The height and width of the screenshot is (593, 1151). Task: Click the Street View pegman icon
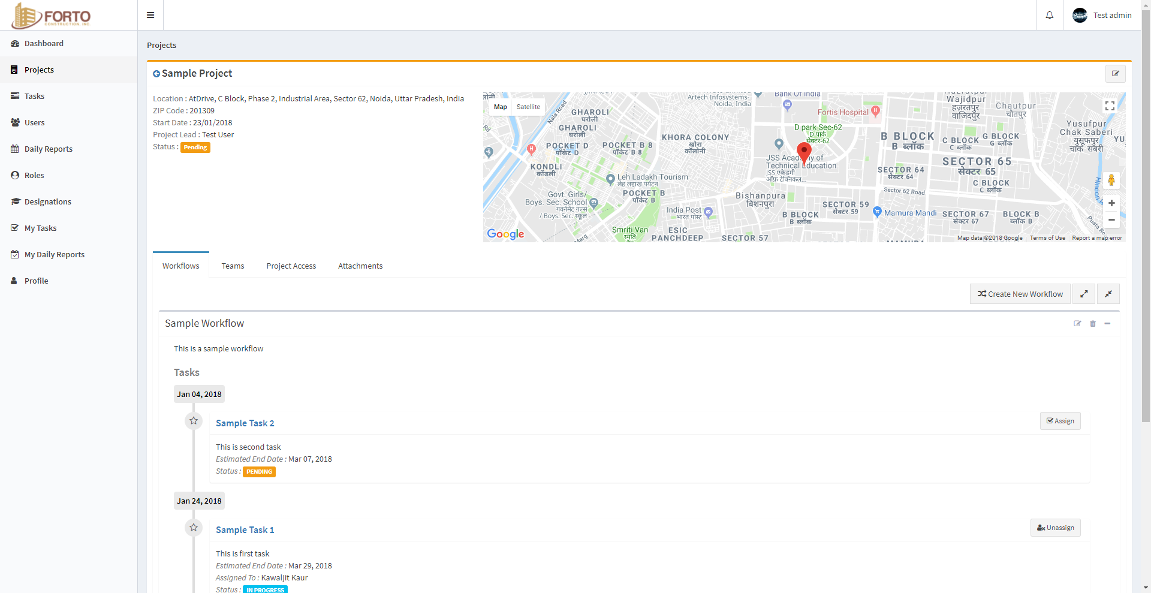pos(1111,180)
